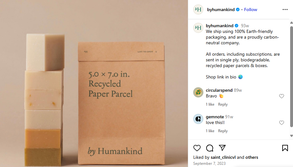
Task: Save post with the bookmark icon
Action: click(x=285, y=148)
